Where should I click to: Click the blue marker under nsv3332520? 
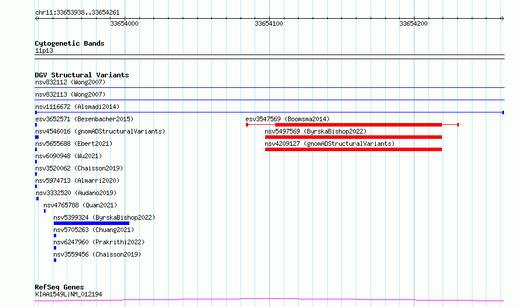click(37, 199)
